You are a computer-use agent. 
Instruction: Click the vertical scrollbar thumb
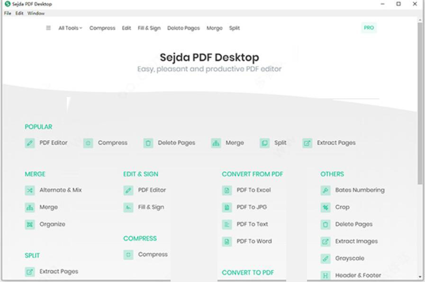420,103
